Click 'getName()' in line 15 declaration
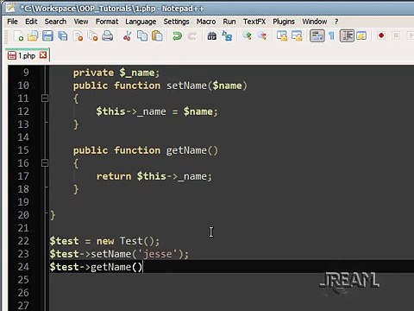Image resolution: width=414 pixels, height=311 pixels. click(x=192, y=150)
